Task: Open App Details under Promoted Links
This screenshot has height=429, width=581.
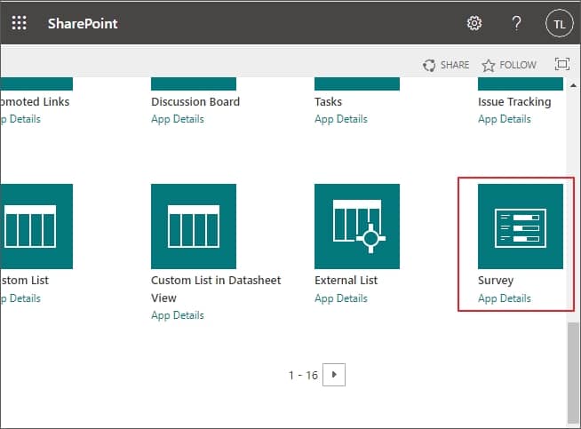Action: click(20, 119)
